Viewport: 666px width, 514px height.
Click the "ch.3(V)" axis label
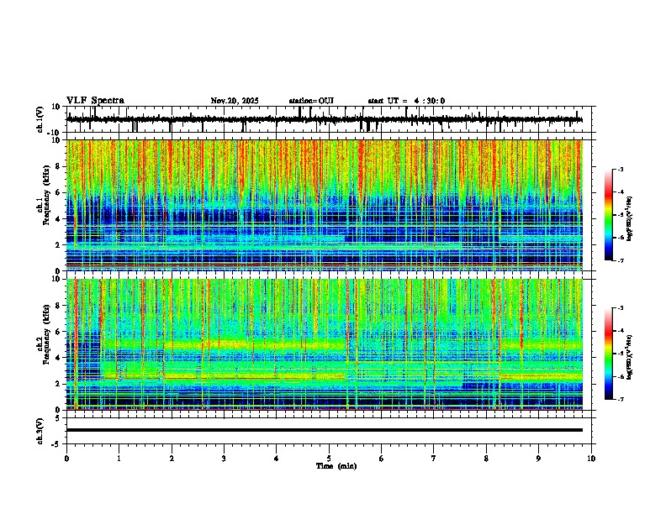click(40, 431)
